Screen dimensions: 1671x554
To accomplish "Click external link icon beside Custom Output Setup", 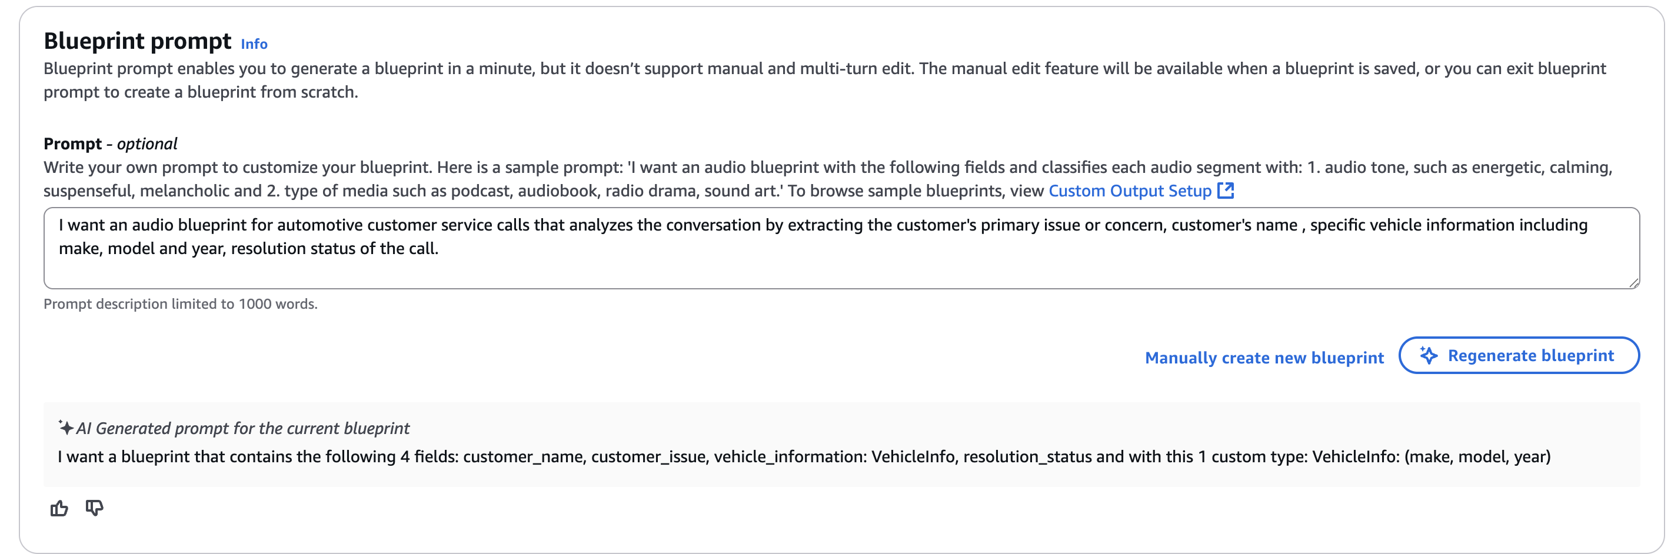I will 1226,191.
